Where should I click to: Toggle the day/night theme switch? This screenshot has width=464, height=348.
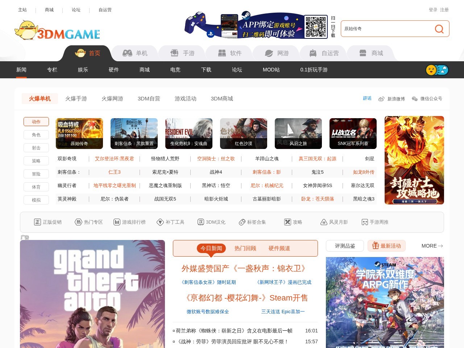(x=437, y=70)
